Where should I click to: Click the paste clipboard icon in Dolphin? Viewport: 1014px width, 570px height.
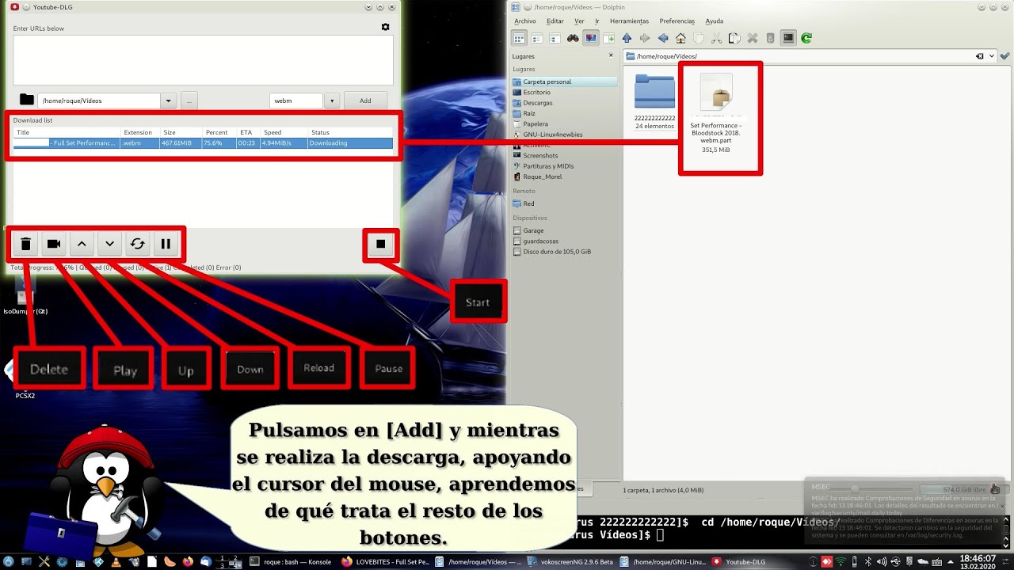click(734, 38)
